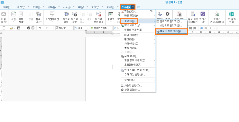The image size is (239, 122).
Task: Choose 환경 설정(U) in dropdown menu
Action: [x=138, y=90]
